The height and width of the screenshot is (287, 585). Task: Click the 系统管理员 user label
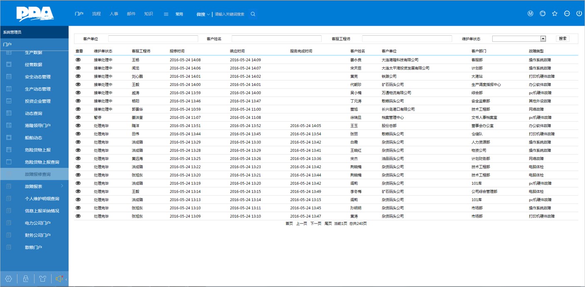click(x=12, y=32)
